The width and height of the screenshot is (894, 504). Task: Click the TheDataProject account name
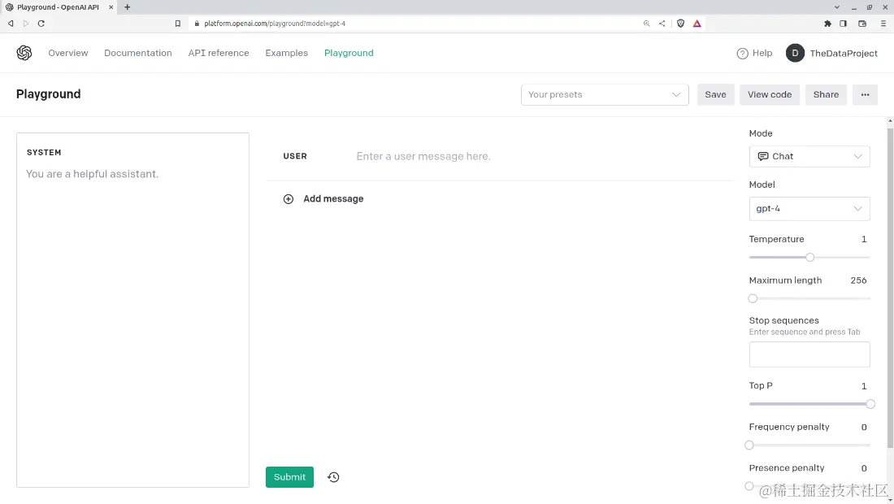(x=844, y=53)
